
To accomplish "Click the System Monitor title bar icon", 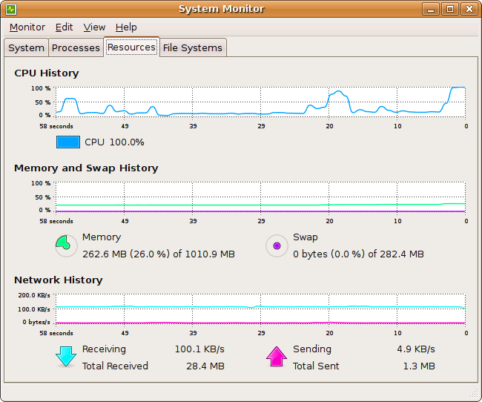I will point(11,10).
